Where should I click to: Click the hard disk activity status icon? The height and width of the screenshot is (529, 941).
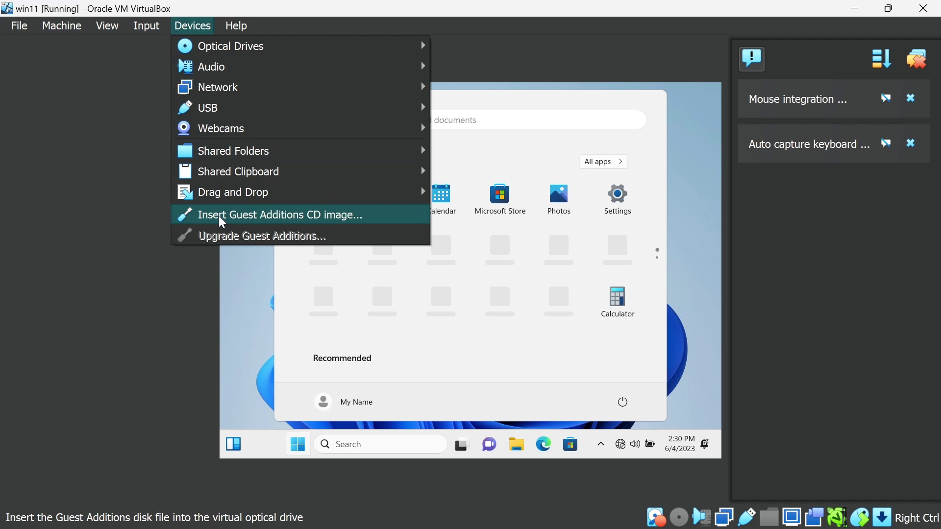click(656, 517)
